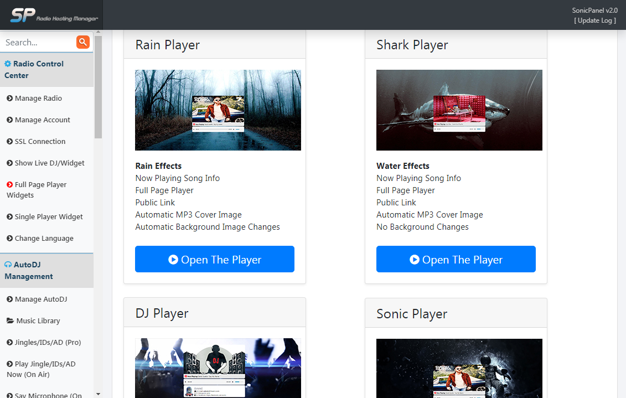Click Rain Player's "Now Playing Song Info" text
This screenshot has width=626, height=398.
178,178
